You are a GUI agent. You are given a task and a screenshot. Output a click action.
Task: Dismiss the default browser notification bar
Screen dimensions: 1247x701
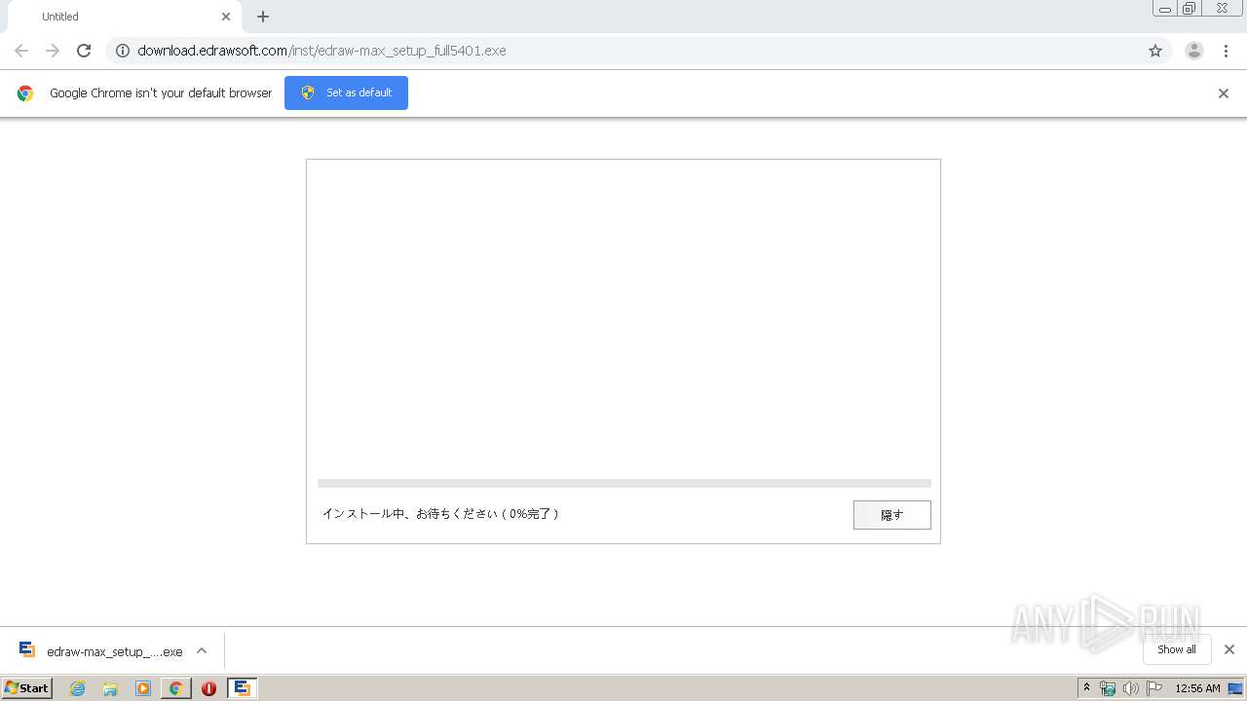coord(1224,93)
